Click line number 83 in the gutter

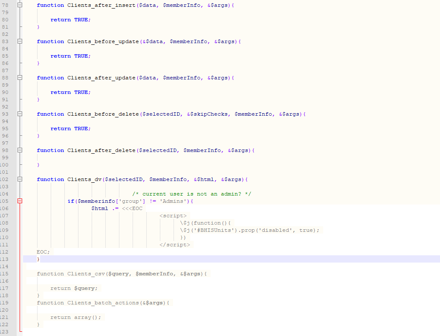coord(5,41)
